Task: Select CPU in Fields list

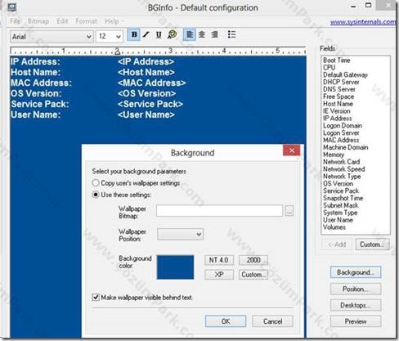Action: [x=330, y=67]
